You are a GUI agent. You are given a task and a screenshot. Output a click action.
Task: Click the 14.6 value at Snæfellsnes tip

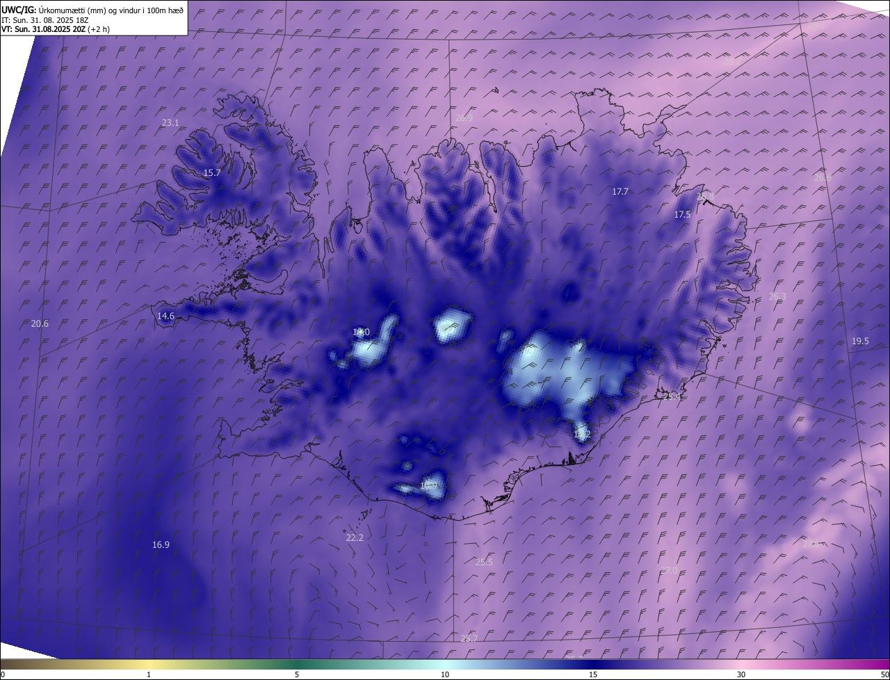pyautogui.click(x=165, y=316)
